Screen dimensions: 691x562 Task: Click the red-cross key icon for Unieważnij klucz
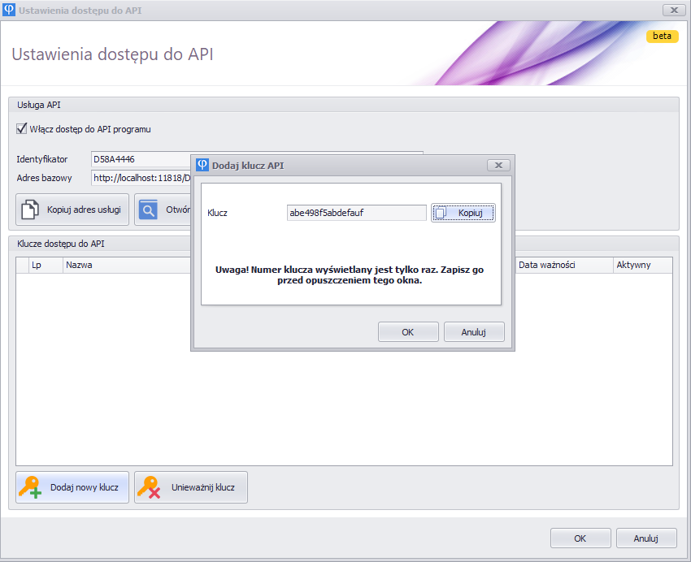pyautogui.click(x=148, y=487)
